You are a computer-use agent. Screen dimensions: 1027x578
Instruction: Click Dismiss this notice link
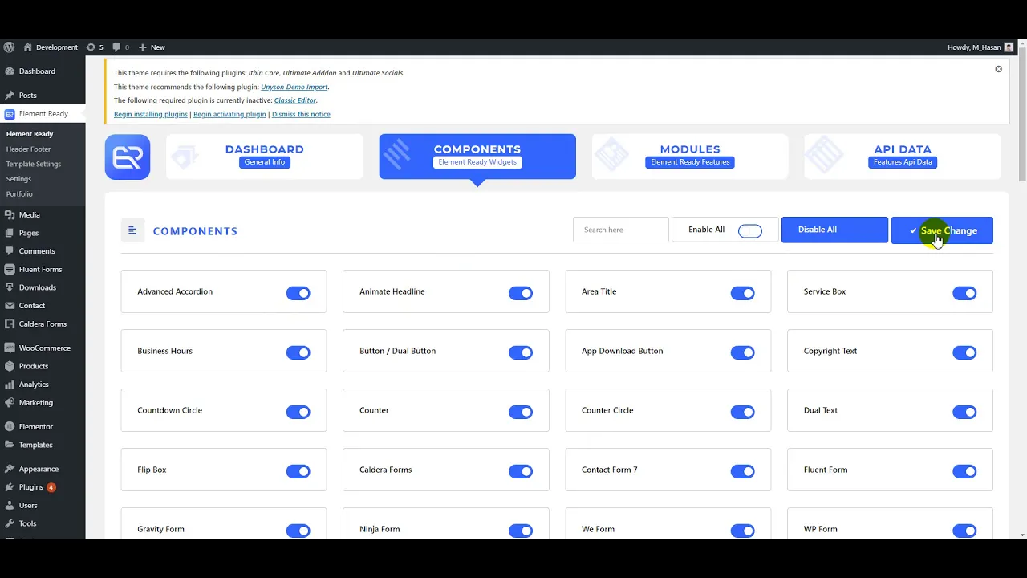pyautogui.click(x=301, y=114)
